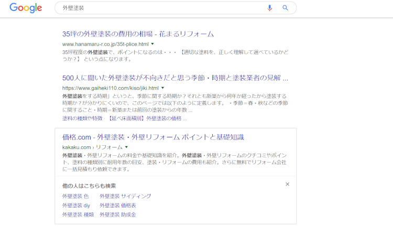Open result 500人に聞いた外壁塗装が不向きだと思う季節
393x227 pixels.
175,78
